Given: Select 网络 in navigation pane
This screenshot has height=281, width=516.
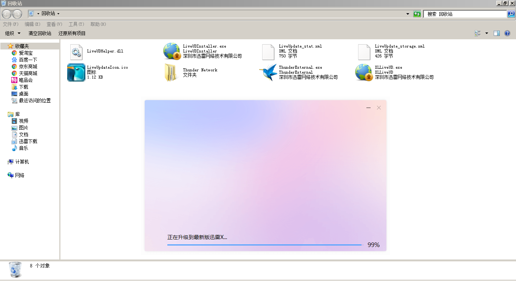Looking at the screenshot, I should click(20, 175).
